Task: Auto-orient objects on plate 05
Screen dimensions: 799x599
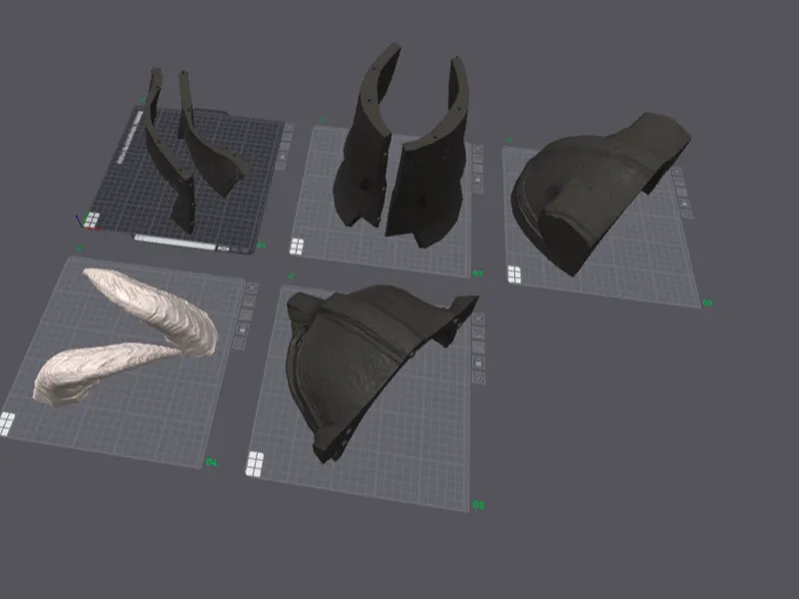Action: 478,333
